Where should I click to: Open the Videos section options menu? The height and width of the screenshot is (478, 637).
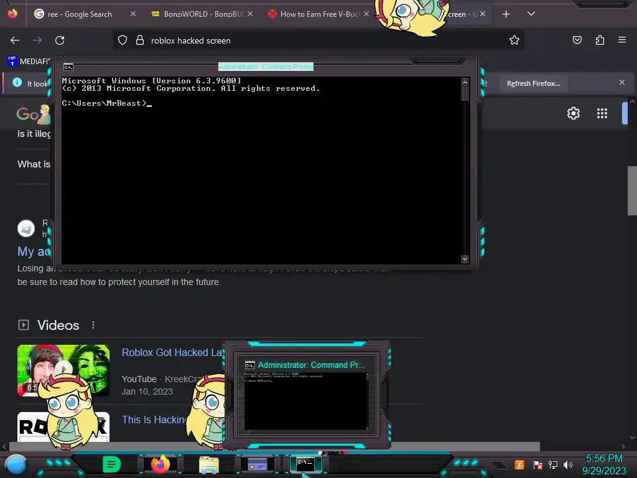tap(93, 325)
